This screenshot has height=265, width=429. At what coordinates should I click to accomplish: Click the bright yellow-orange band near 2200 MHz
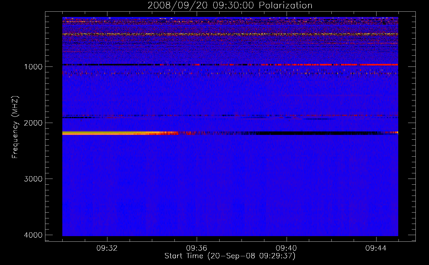[x=106, y=133]
